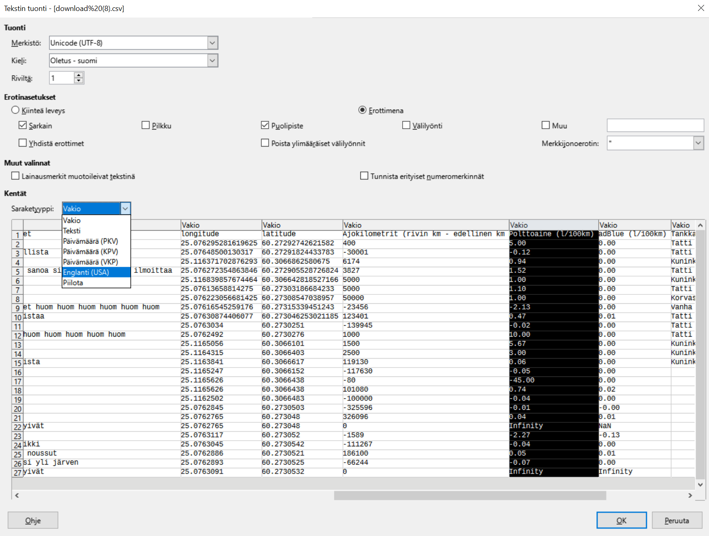Select the longitude column header Vakio
Image resolution: width=709 pixels, height=536 pixels.
[221, 225]
